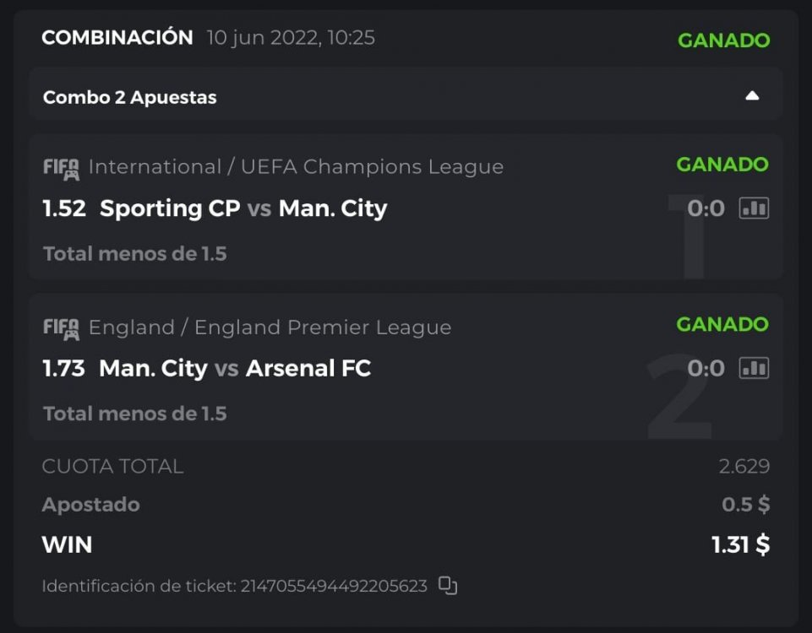Screen dimensions: 812x633
Task: Select England / England Premier League label
Action: click(x=270, y=327)
